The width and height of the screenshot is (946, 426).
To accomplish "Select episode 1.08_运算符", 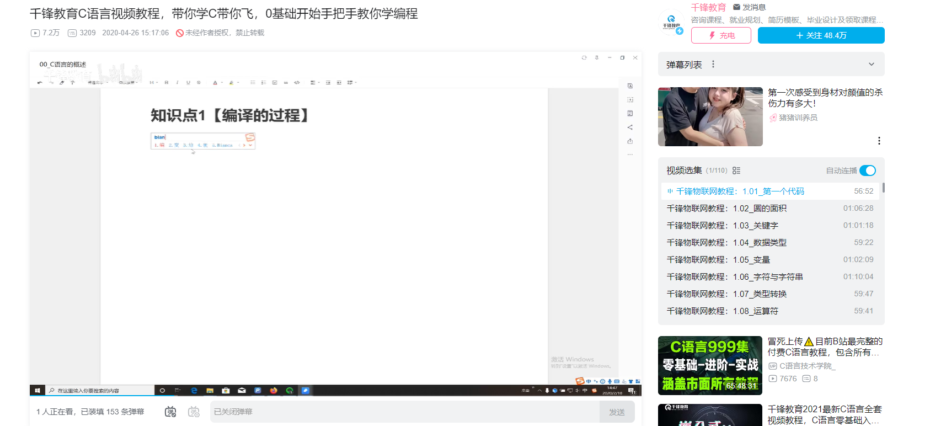I will 771,311.
